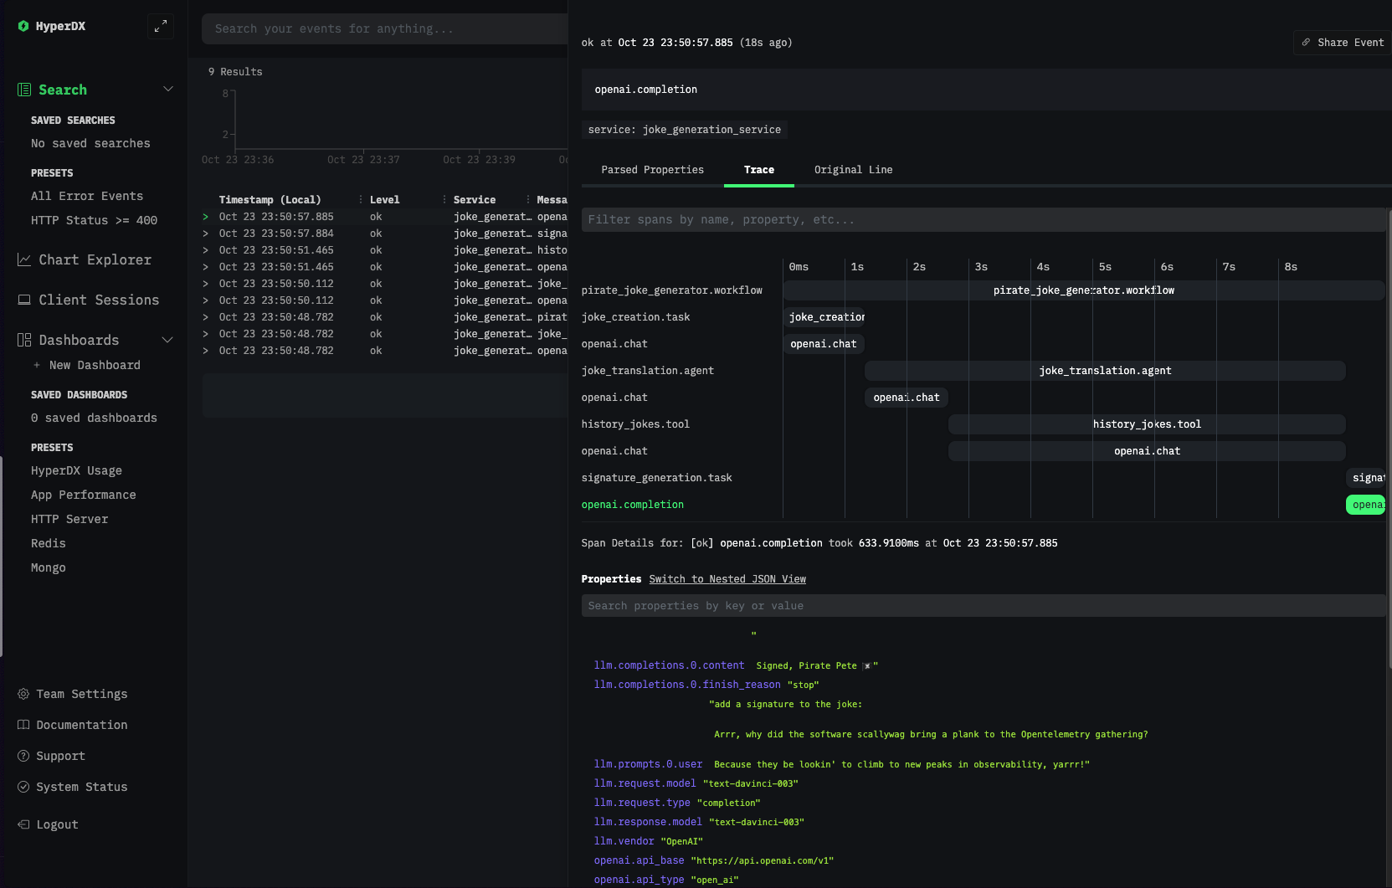Click the Dashboards layout icon
1392x888 pixels.
pyautogui.click(x=24, y=340)
